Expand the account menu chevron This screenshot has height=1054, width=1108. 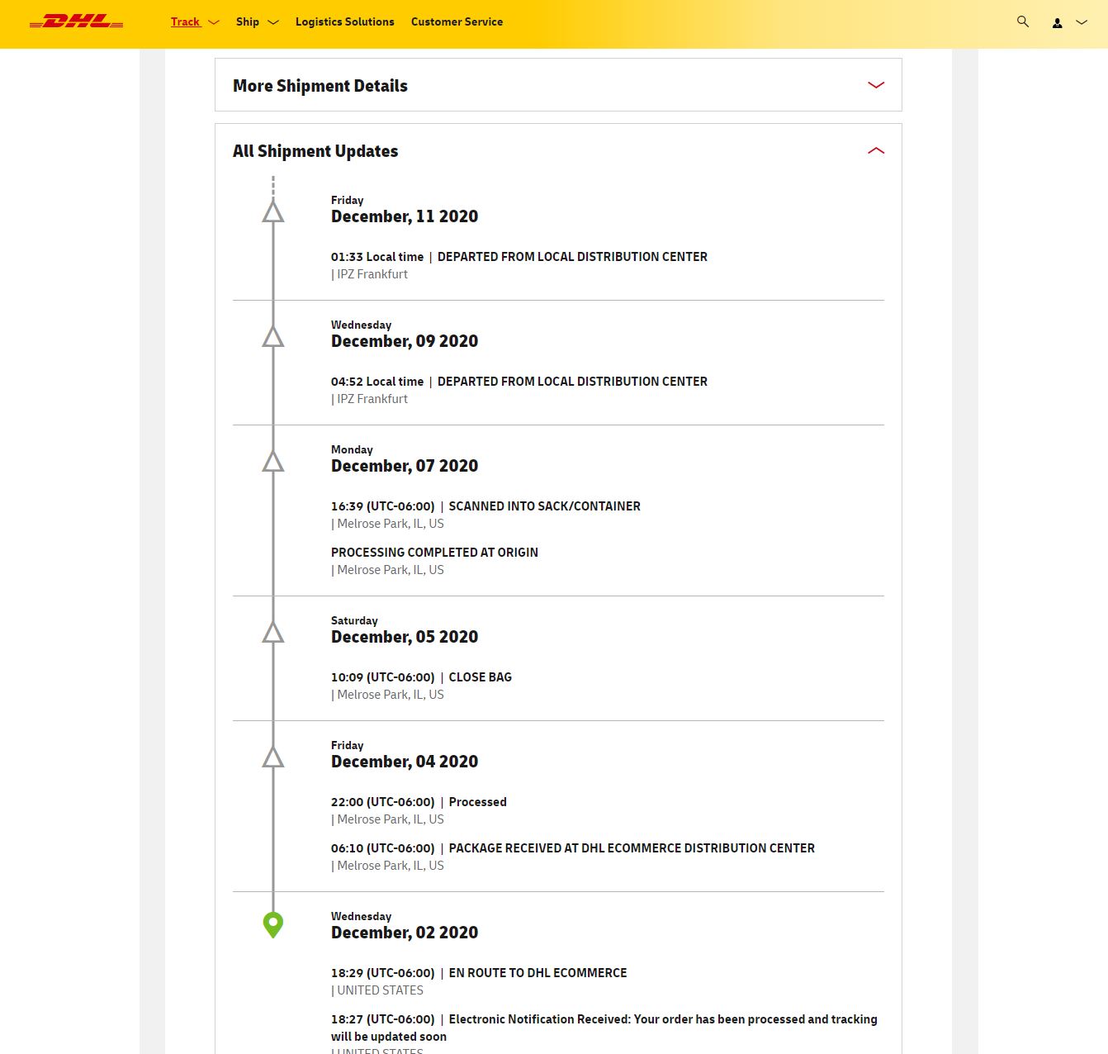(1082, 22)
